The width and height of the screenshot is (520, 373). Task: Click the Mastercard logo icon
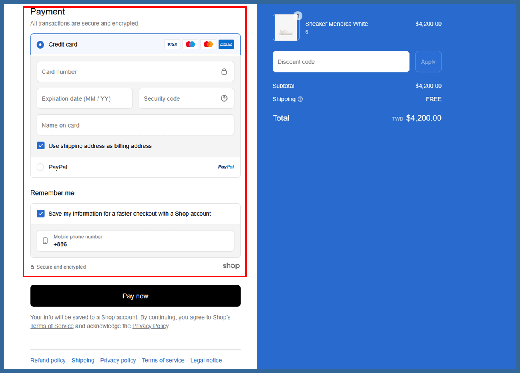pos(208,44)
